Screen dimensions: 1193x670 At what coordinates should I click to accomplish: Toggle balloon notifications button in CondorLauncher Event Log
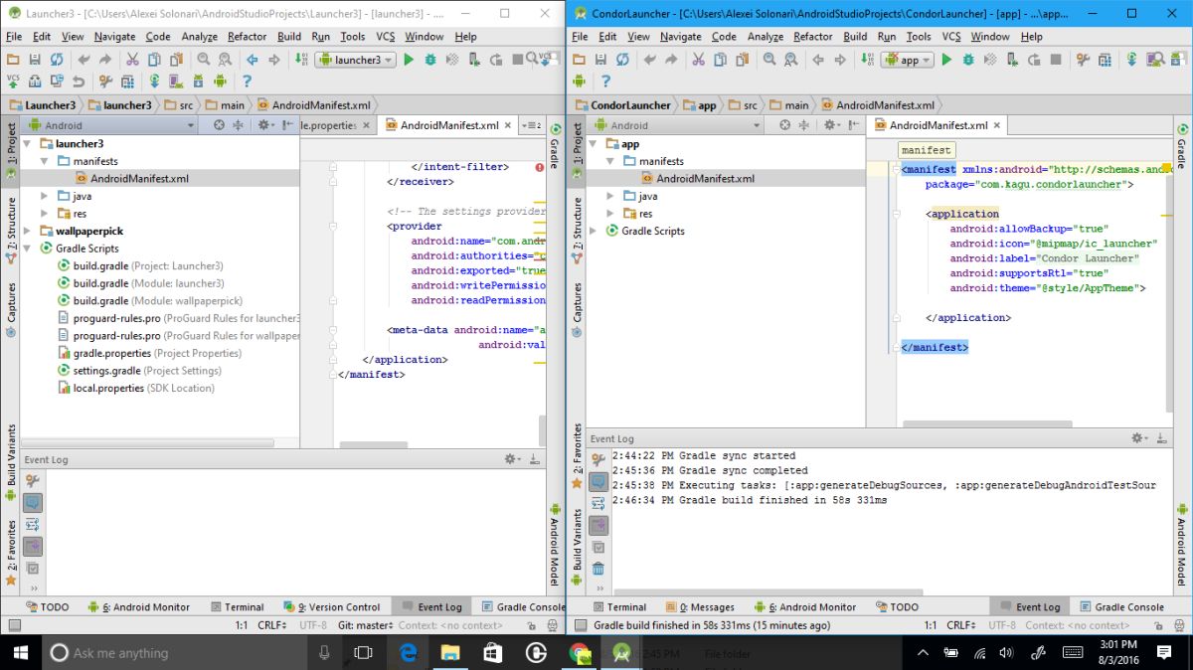[x=598, y=481]
